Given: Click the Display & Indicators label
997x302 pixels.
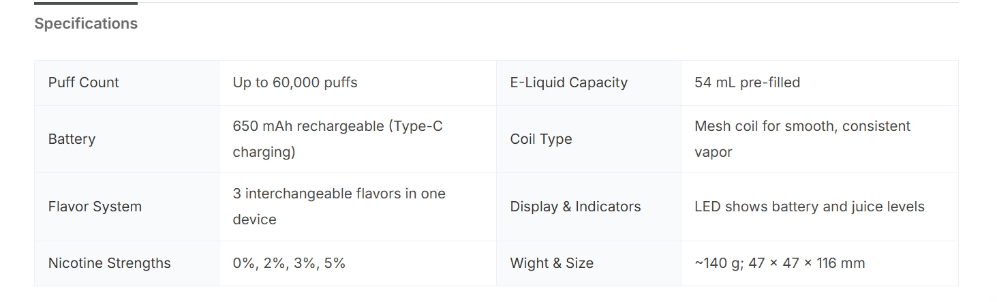Looking at the screenshot, I should pos(575,207).
